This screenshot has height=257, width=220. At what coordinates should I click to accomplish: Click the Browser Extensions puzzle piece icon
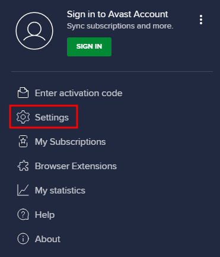pos(23,166)
